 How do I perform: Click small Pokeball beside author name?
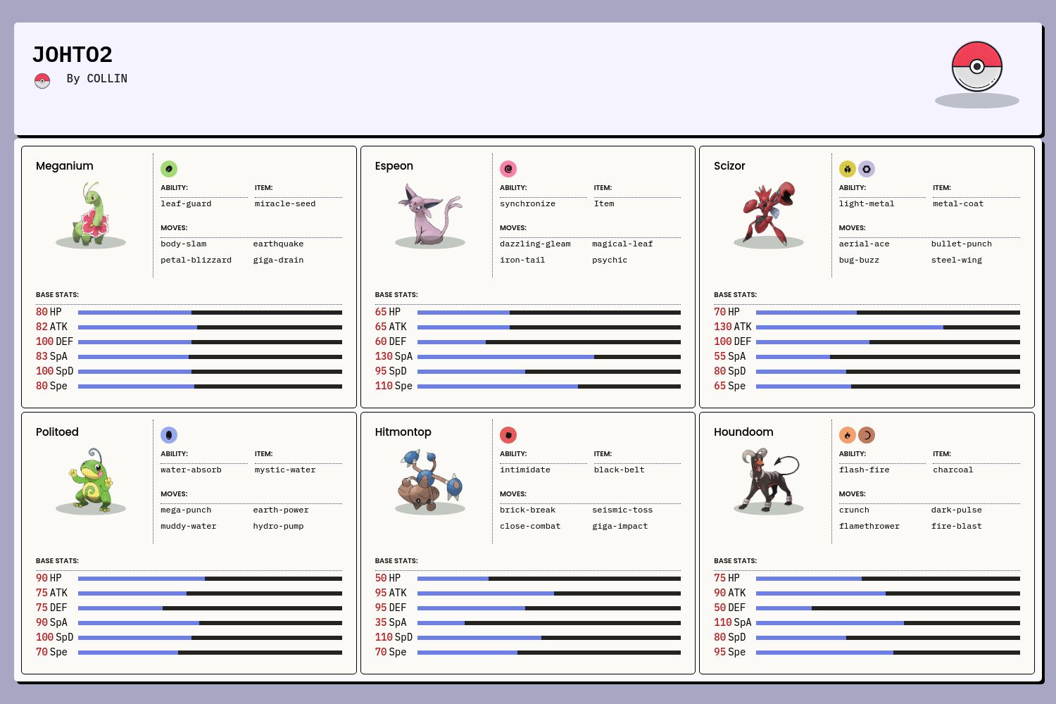pyautogui.click(x=42, y=81)
